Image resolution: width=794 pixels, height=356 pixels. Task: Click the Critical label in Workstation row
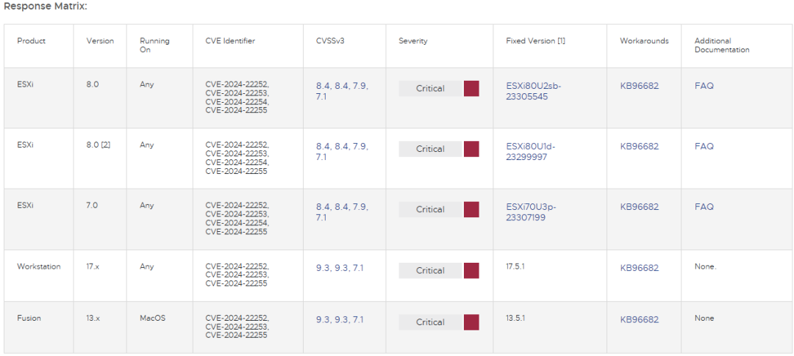[x=430, y=271]
